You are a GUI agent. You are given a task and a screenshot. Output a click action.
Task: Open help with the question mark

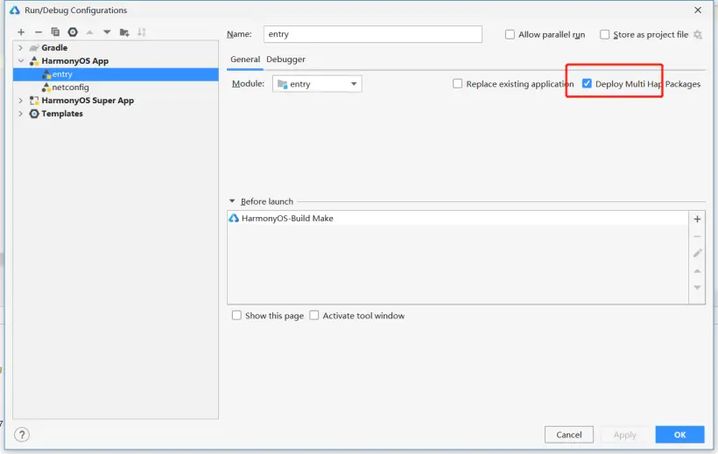tap(22, 435)
